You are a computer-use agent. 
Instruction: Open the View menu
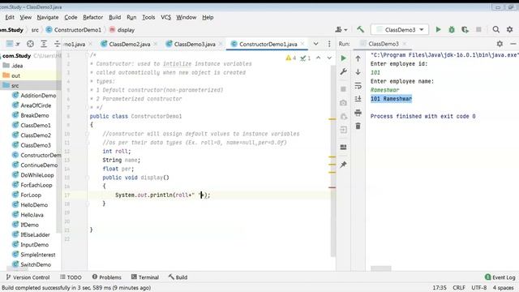(25, 17)
